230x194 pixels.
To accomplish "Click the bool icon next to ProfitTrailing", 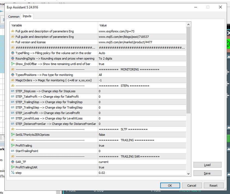I will pos(13,145).
